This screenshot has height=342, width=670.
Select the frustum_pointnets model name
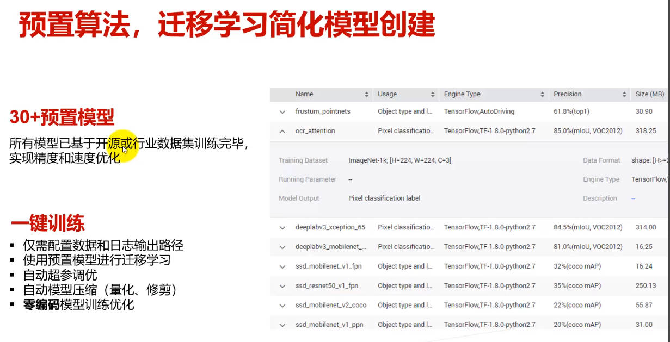click(x=323, y=111)
